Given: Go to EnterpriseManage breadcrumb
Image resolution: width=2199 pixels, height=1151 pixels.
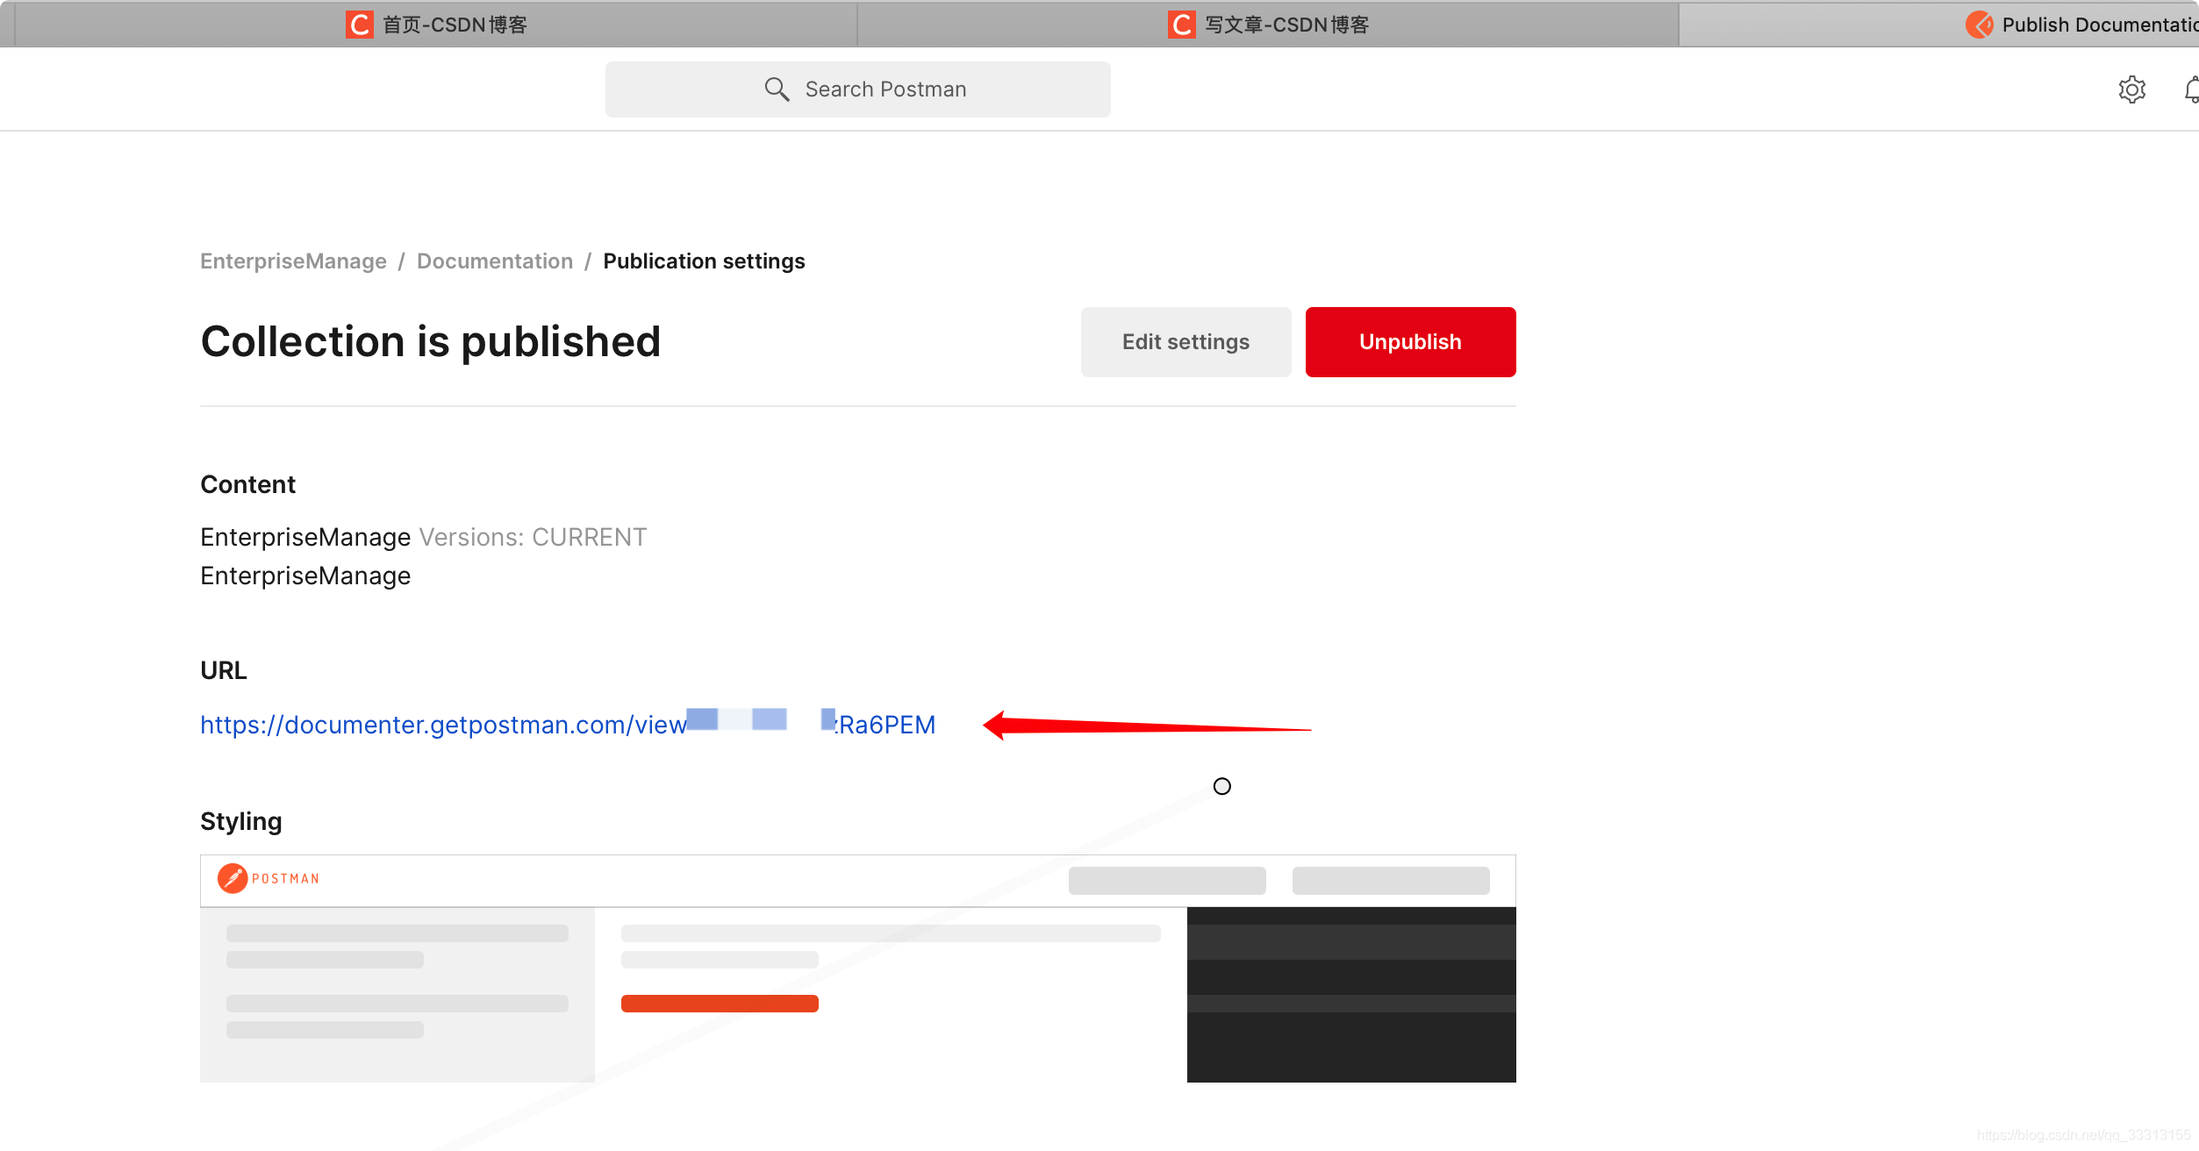Looking at the screenshot, I should point(293,261).
